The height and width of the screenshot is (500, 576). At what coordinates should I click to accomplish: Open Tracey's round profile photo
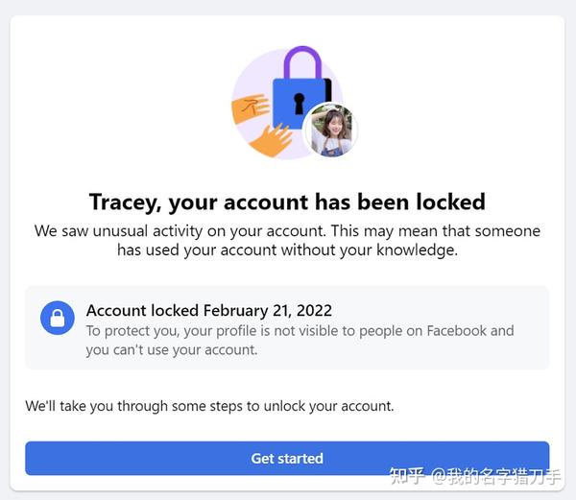tap(331, 130)
